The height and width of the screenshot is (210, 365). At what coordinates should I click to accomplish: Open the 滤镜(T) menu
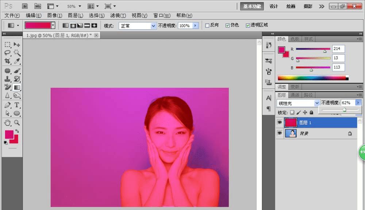[x=118, y=15]
